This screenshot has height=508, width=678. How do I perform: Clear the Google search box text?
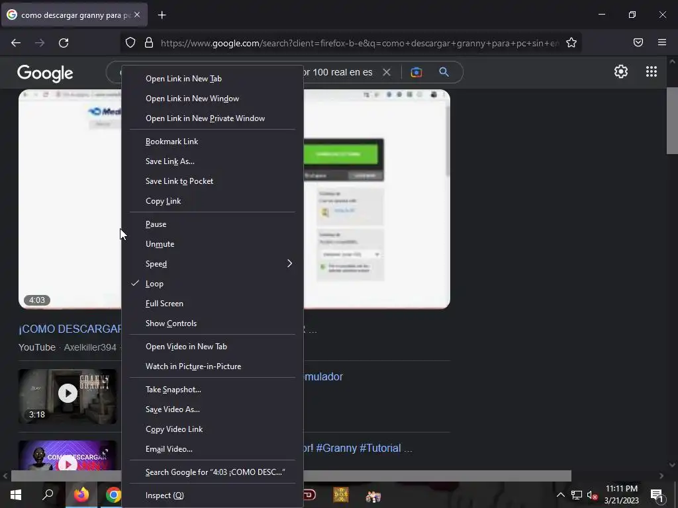pyautogui.click(x=387, y=72)
